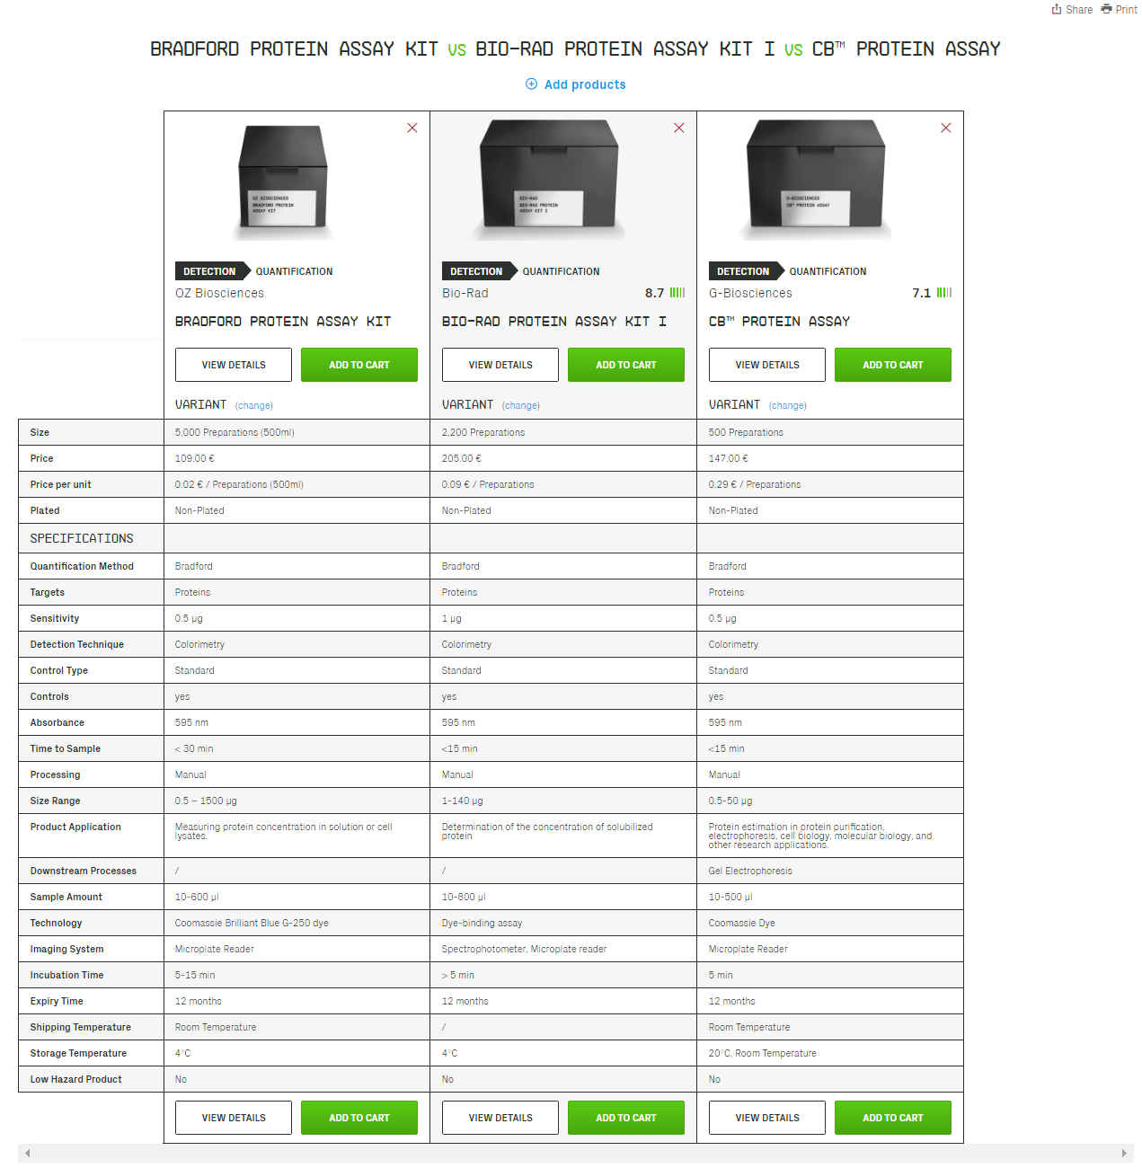The width and height of the screenshot is (1142, 1168).
Task: Change variant for Bradford Protein Assay Kit
Action: pos(254,406)
